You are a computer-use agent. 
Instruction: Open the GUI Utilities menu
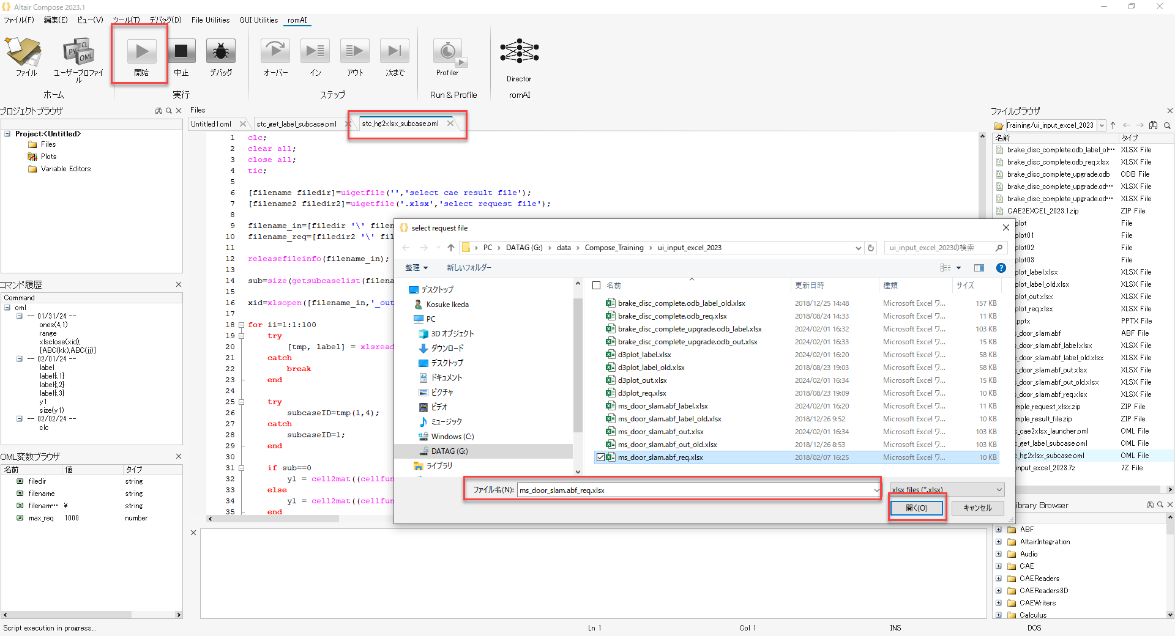[x=258, y=20]
